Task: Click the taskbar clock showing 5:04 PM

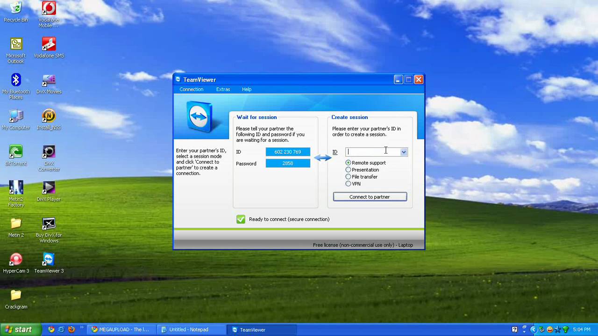Action: click(582, 329)
